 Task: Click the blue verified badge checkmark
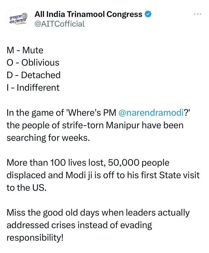click(x=148, y=14)
